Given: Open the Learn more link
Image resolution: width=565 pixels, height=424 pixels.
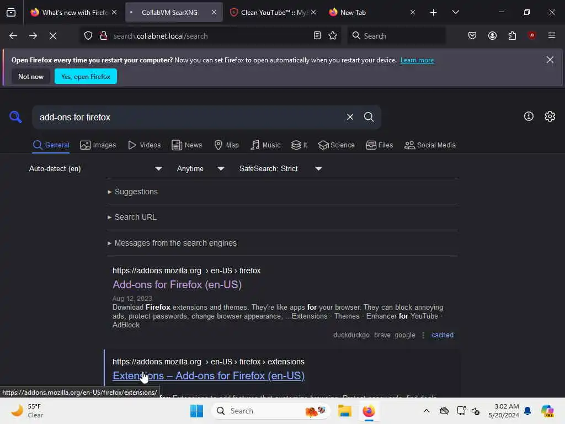Looking at the screenshot, I should (417, 60).
